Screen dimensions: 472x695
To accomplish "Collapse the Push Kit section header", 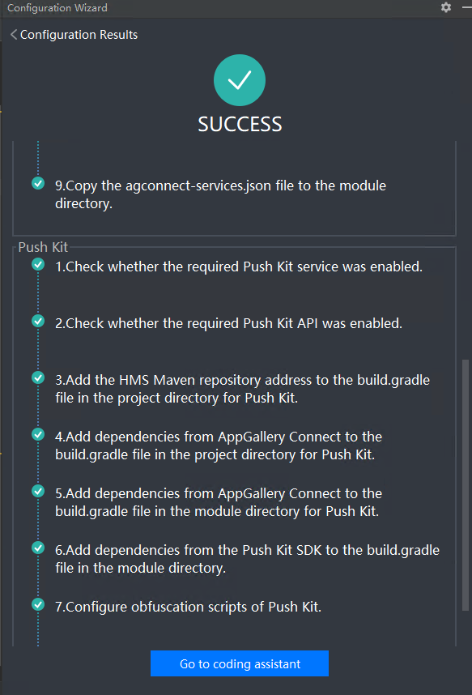I will pos(42,247).
